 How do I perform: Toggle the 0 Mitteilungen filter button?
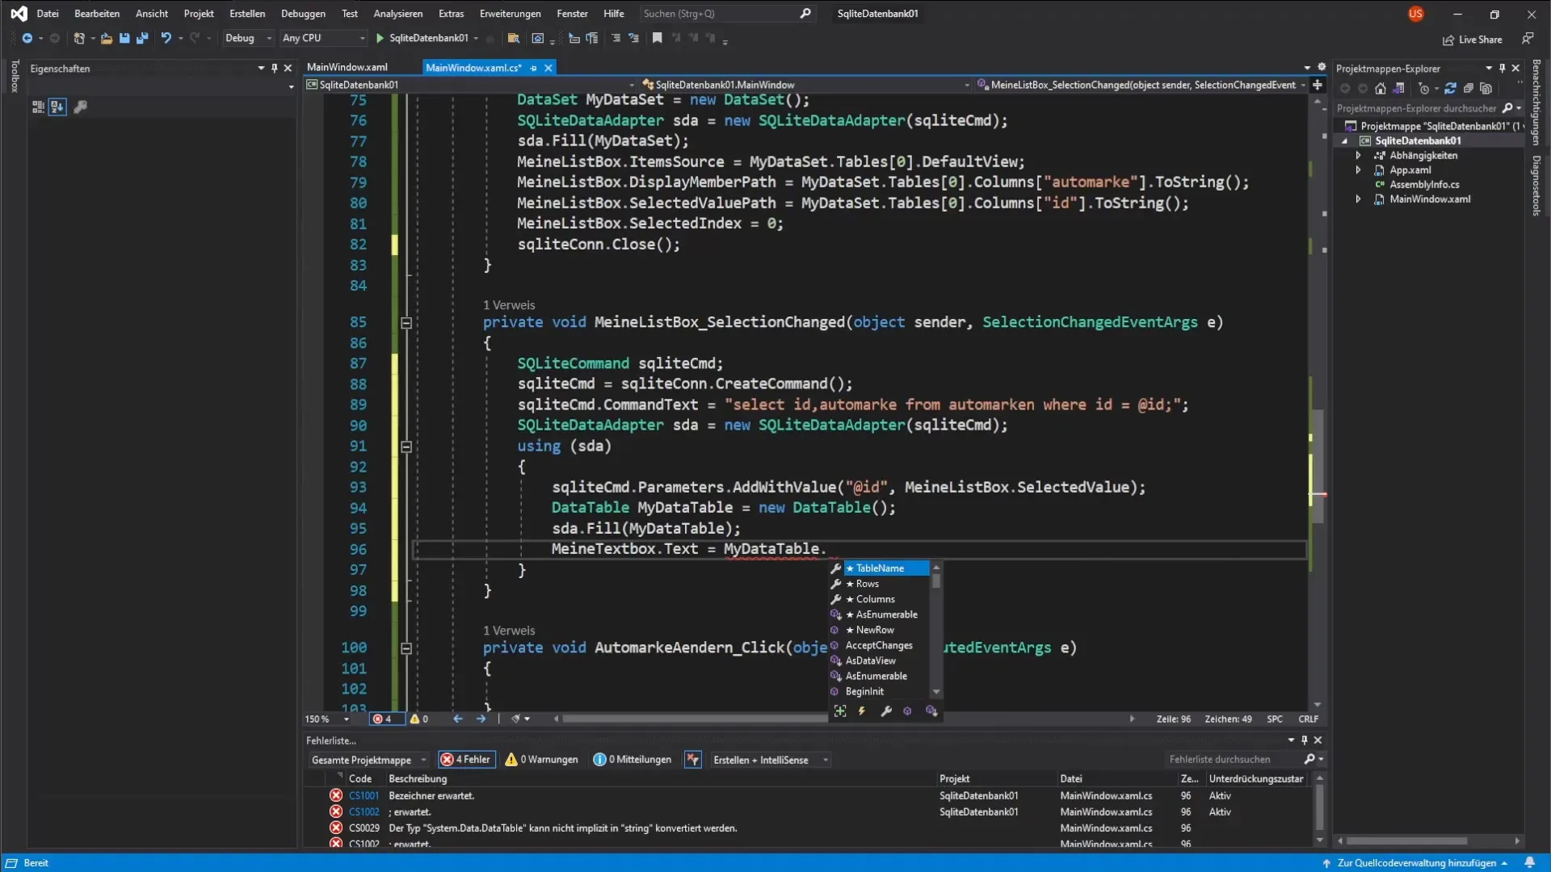(632, 760)
